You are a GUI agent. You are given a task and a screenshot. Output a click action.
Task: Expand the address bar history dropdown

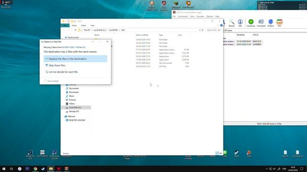point(200,30)
